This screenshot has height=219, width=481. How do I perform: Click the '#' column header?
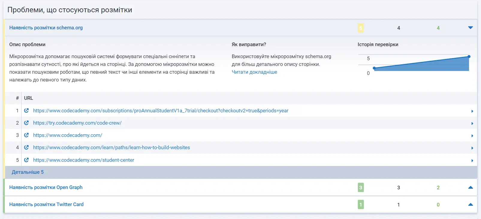tap(17, 98)
